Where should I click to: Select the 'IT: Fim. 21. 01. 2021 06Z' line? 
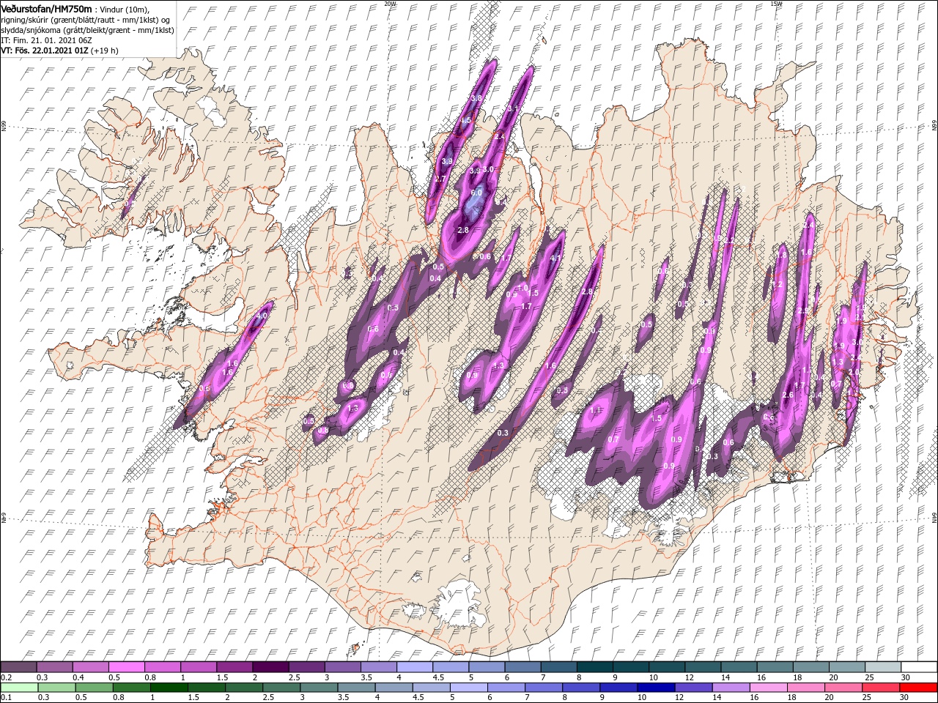click(x=46, y=40)
